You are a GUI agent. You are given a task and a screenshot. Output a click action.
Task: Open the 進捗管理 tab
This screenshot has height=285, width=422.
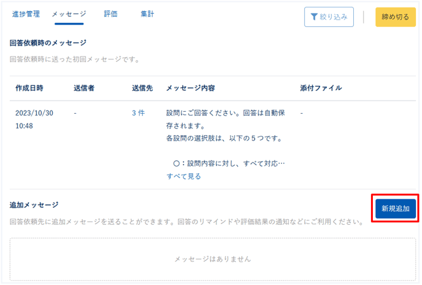click(x=26, y=14)
